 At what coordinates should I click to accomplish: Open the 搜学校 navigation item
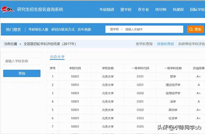click(126, 10)
